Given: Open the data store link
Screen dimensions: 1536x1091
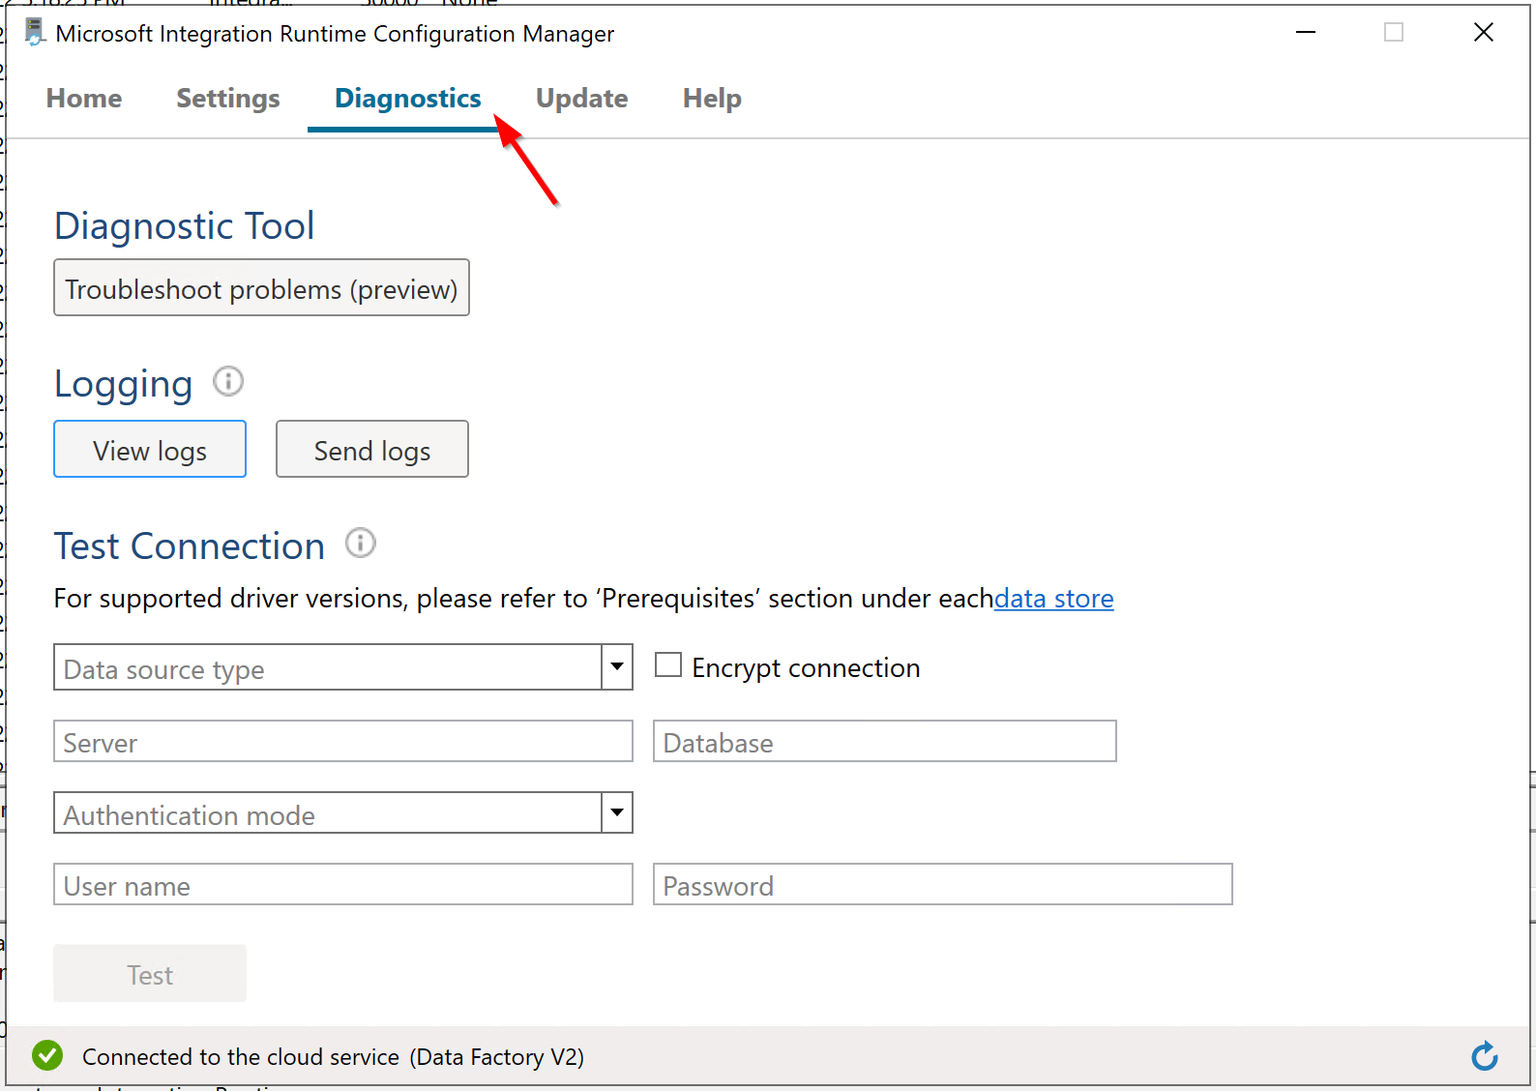Looking at the screenshot, I should tap(1054, 599).
